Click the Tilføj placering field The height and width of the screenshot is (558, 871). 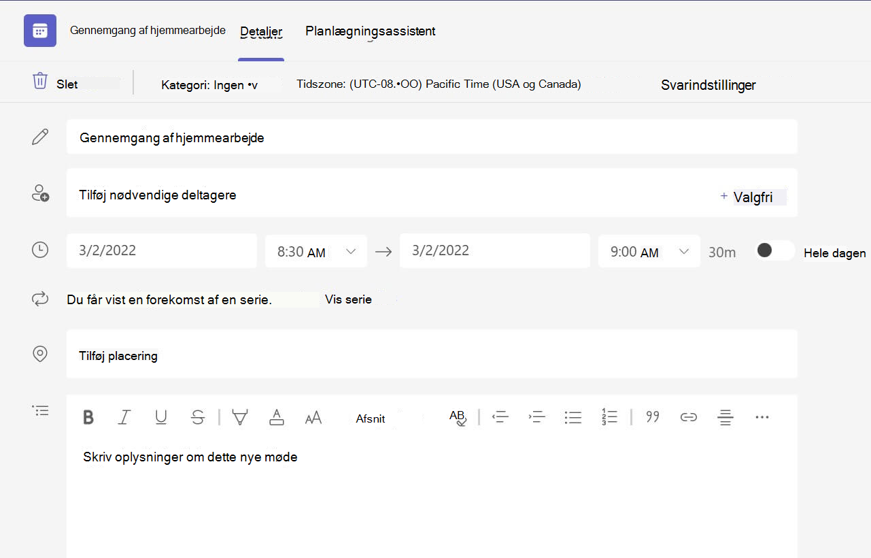coord(432,354)
